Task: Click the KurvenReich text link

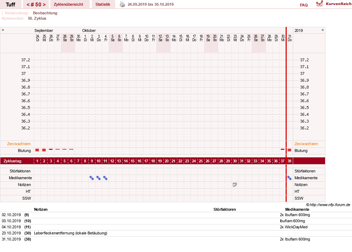Action: pyautogui.click(x=338, y=4)
